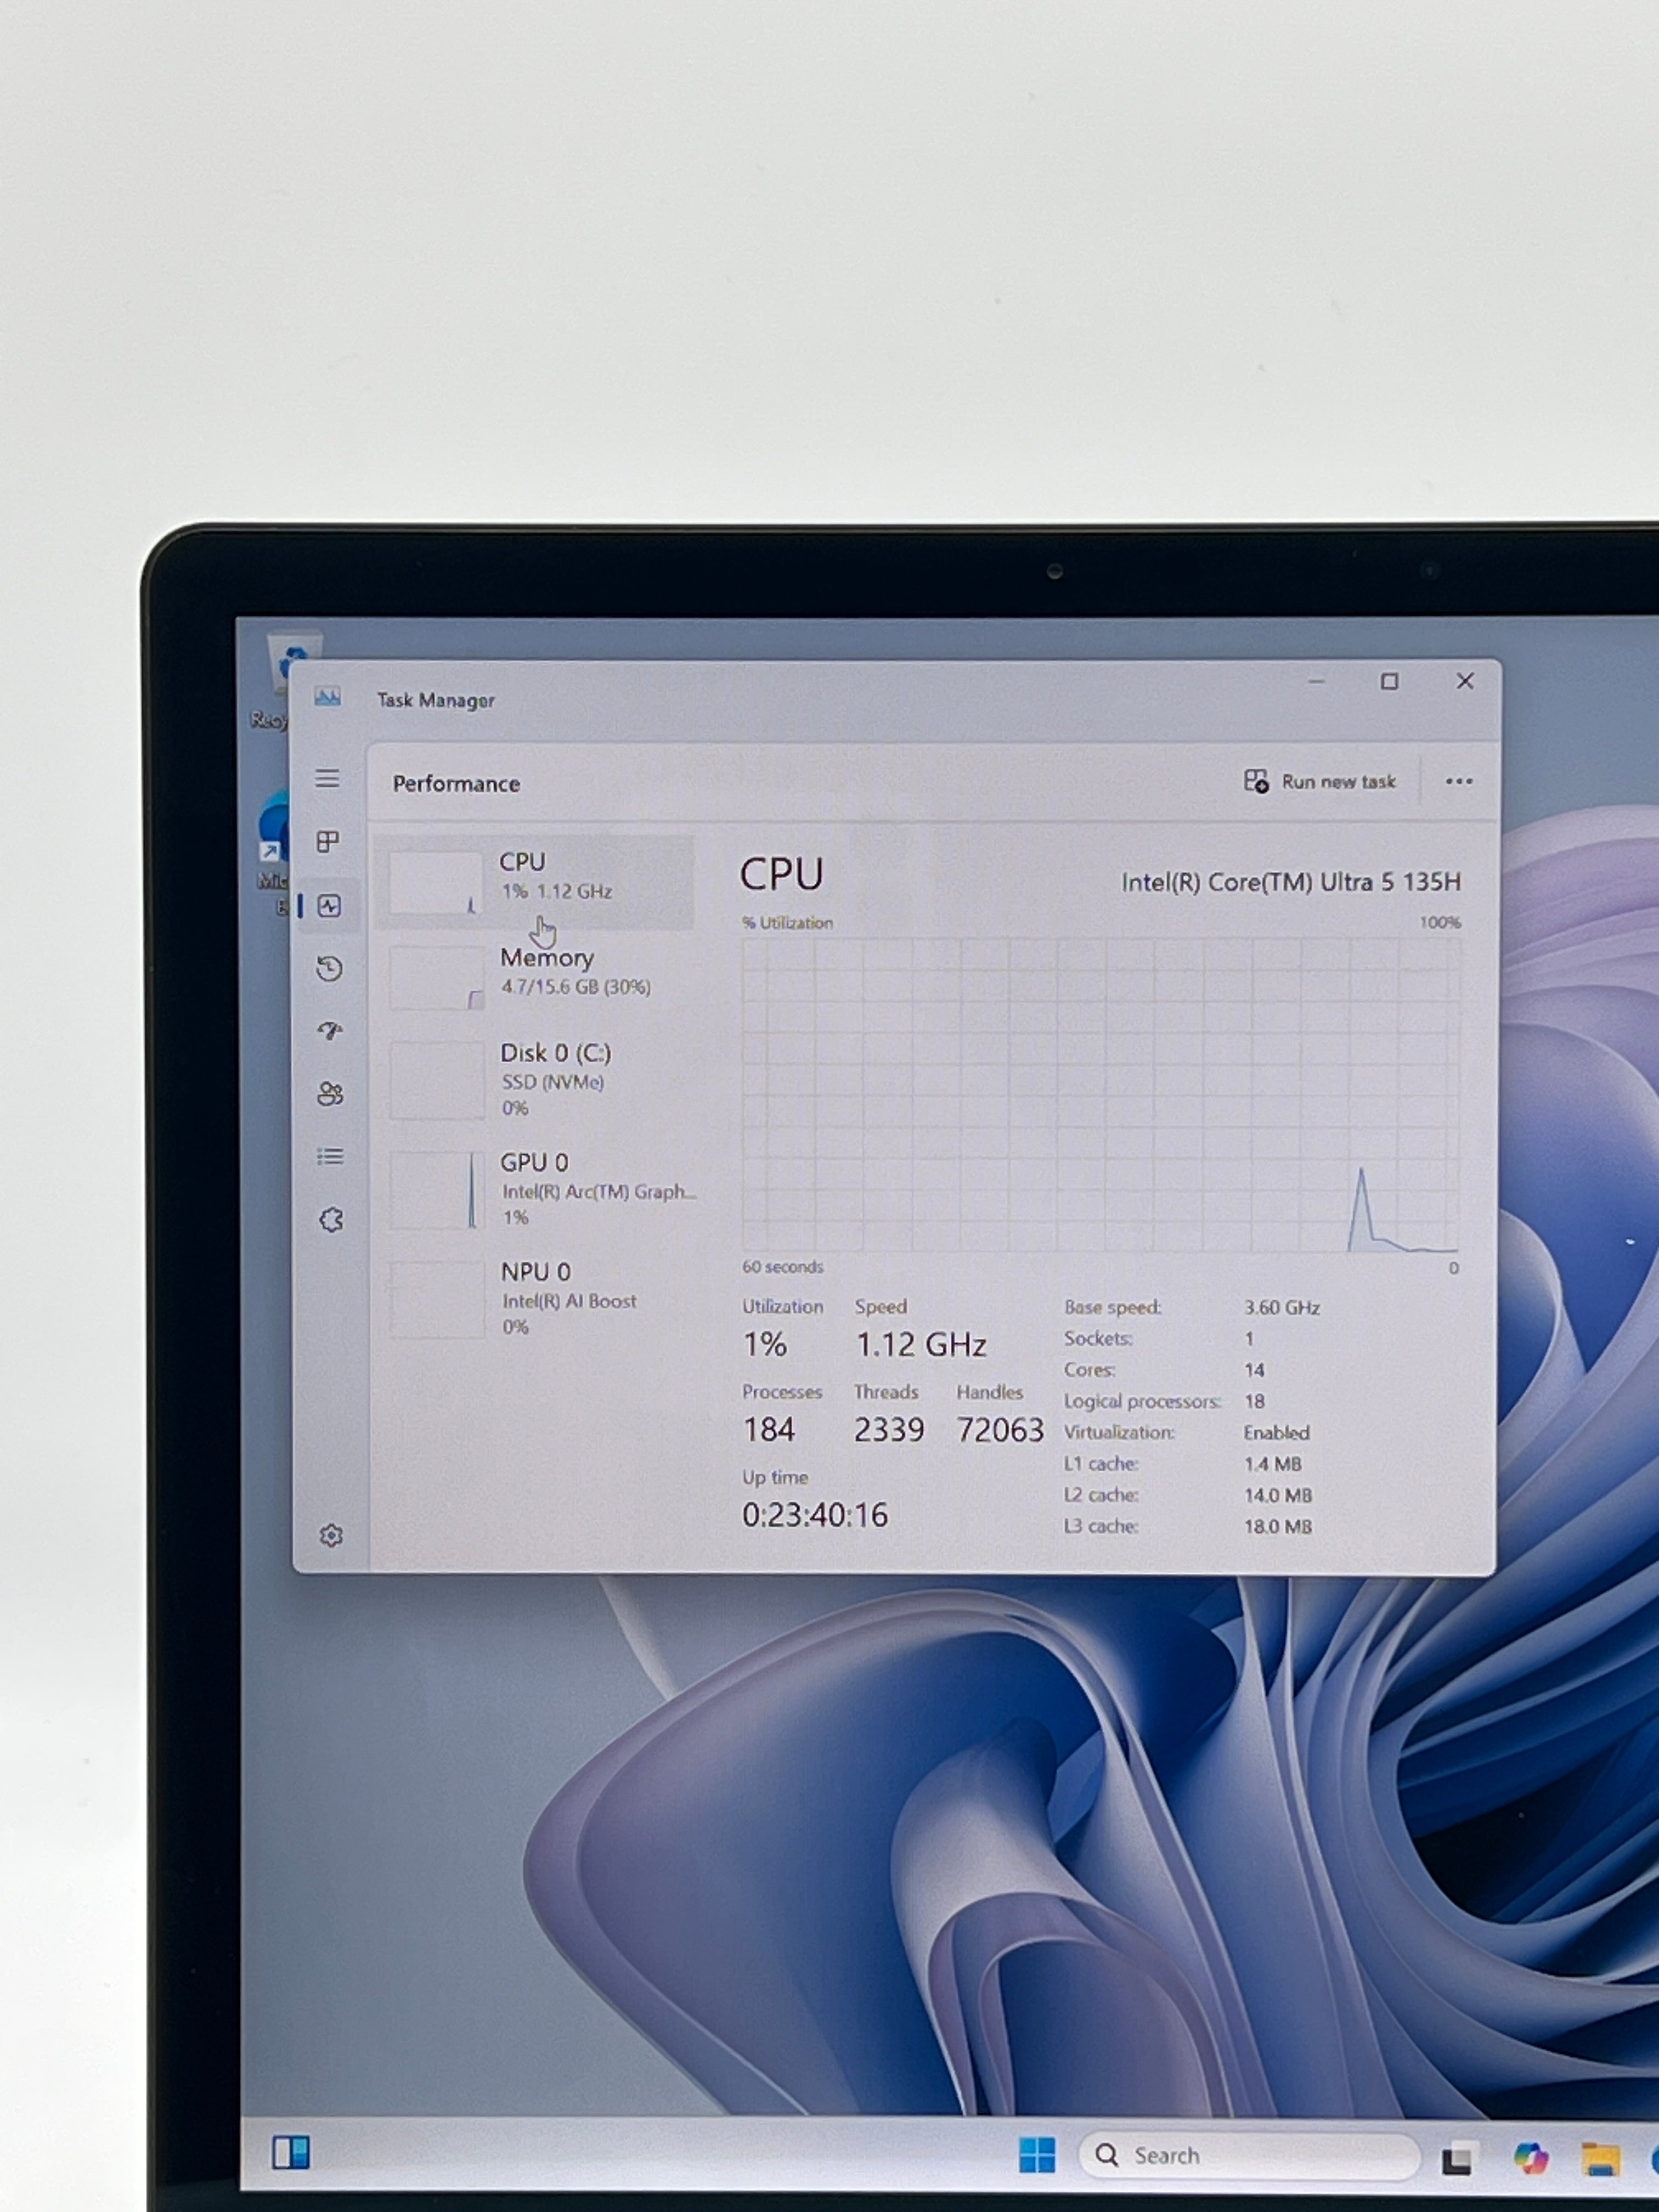Image resolution: width=1659 pixels, height=2212 pixels.
Task: Click the Virtualization Enabled value
Action: pyautogui.click(x=1276, y=1432)
